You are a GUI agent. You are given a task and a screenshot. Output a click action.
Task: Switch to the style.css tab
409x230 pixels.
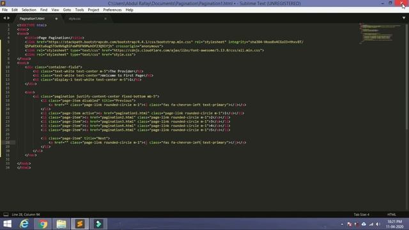(x=75, y=19)
